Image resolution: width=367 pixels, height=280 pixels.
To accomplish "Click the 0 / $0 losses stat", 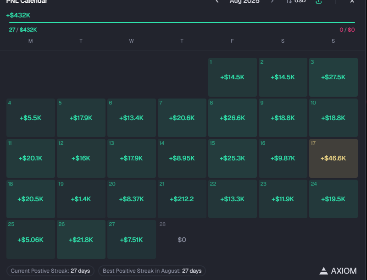I will [x=347, y=30].
